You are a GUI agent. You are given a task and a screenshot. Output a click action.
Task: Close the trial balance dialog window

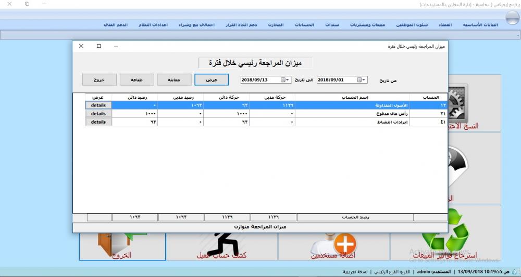(81, 46)
